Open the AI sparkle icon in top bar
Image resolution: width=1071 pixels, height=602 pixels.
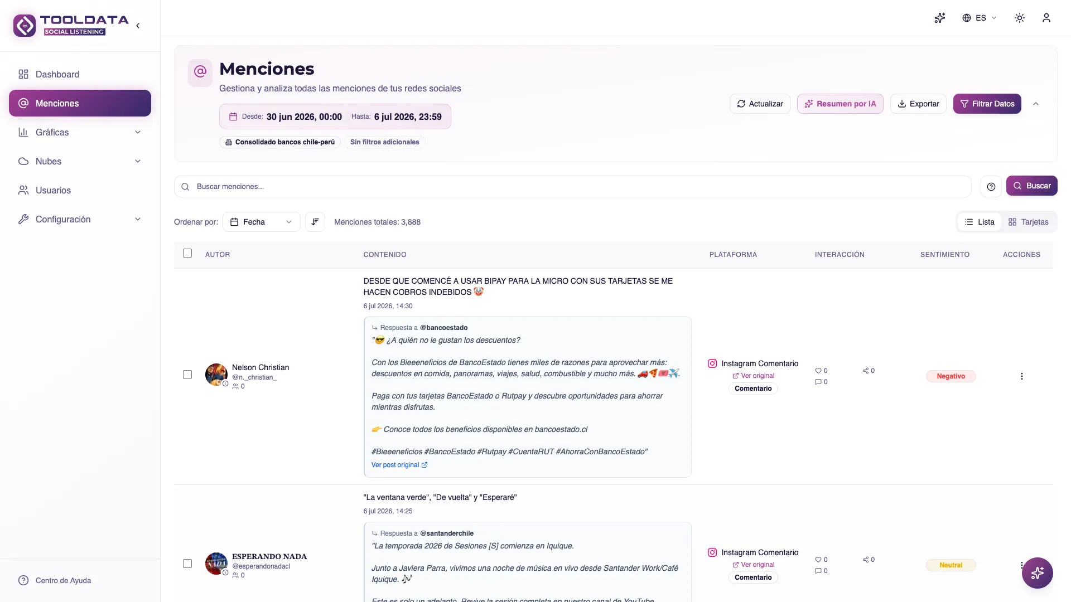coord(940,18)
